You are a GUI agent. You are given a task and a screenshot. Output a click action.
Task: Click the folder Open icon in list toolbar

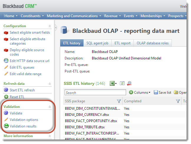(176, 92)
